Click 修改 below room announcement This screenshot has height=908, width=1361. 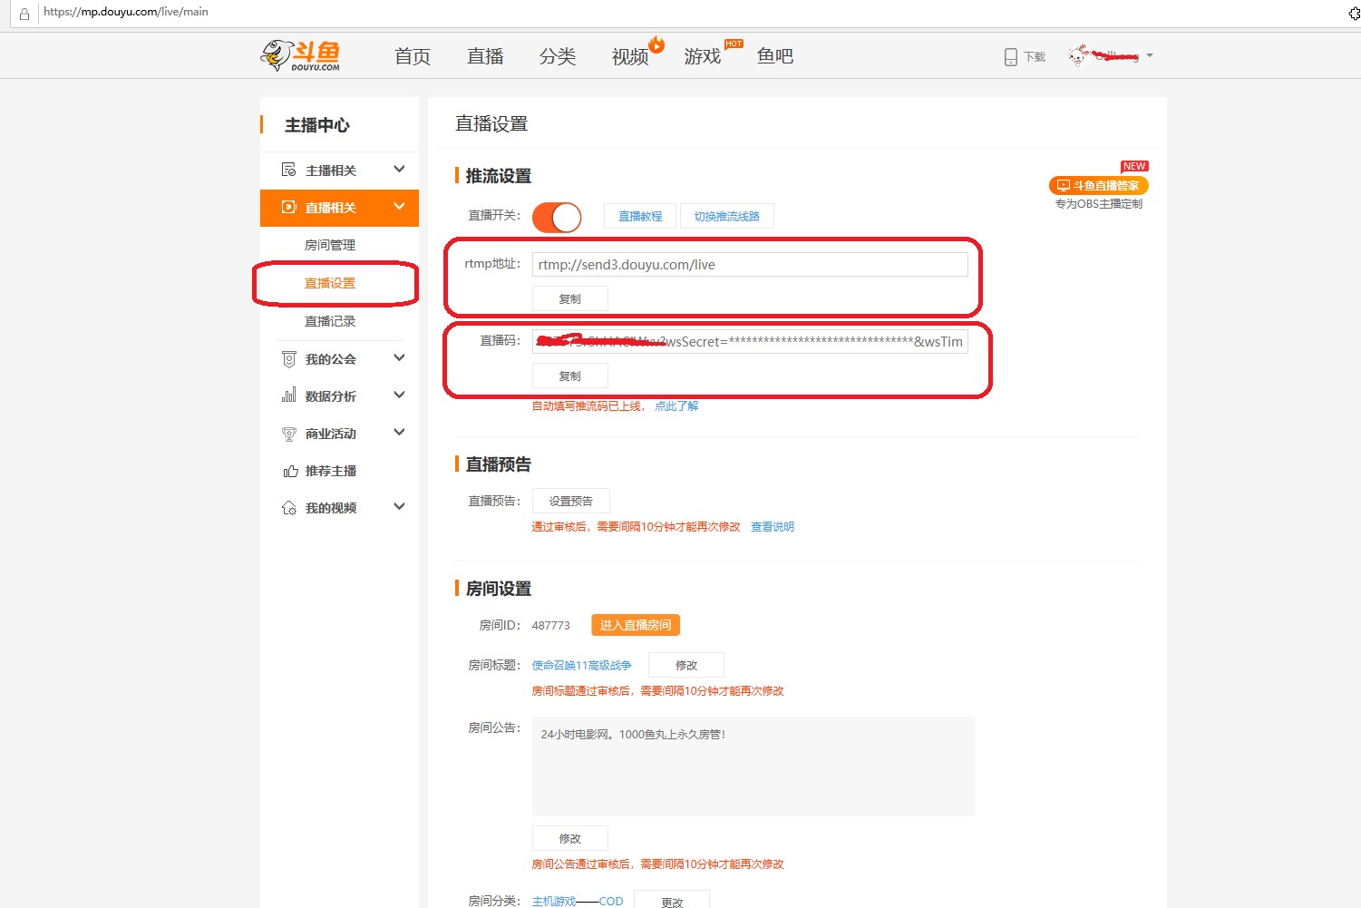570,838
